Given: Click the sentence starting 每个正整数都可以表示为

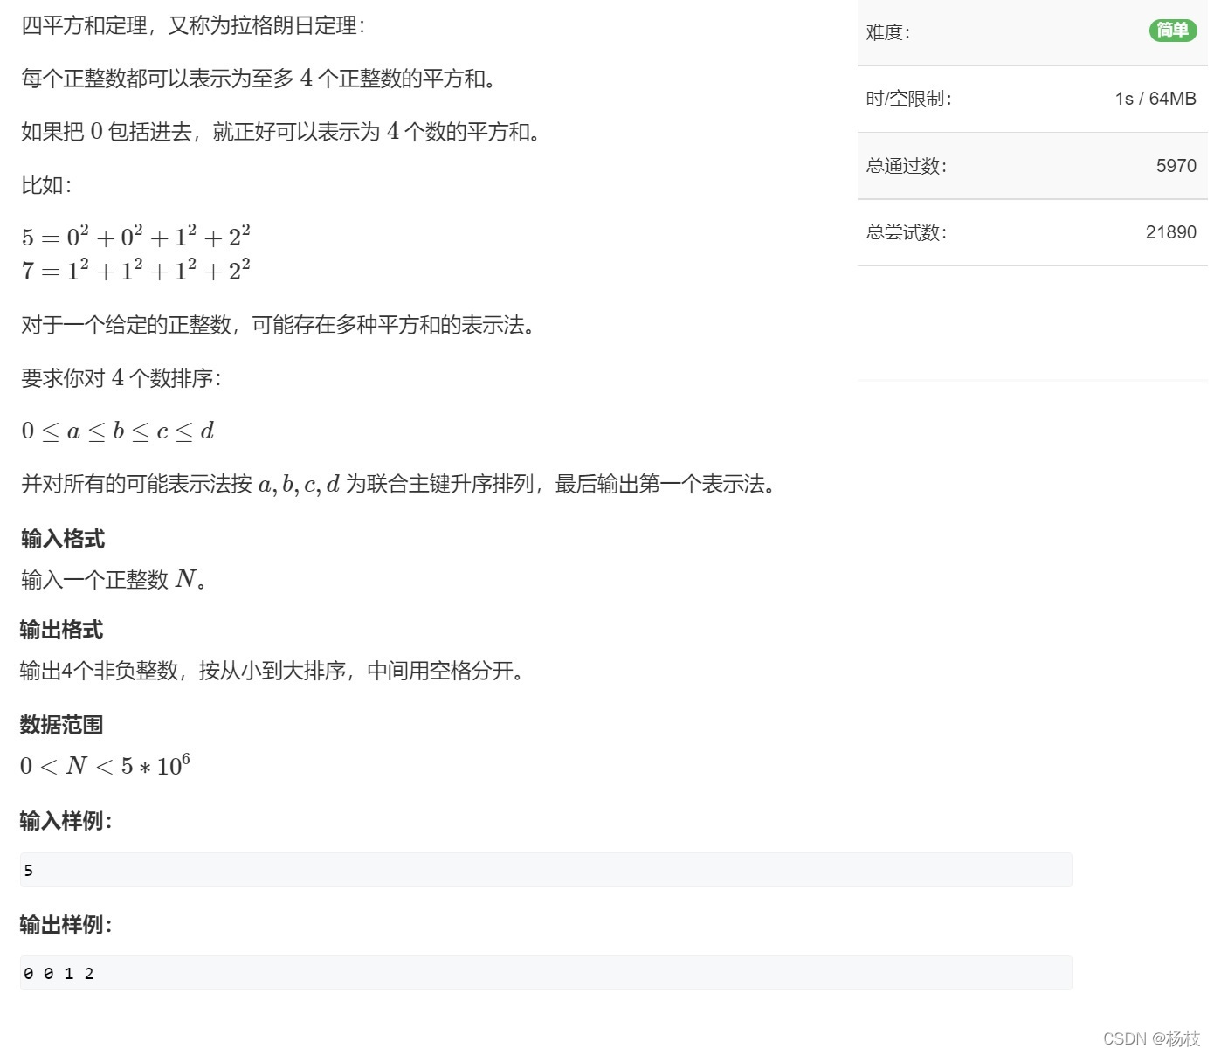Looking at the screenshot, I should [260, 79].
